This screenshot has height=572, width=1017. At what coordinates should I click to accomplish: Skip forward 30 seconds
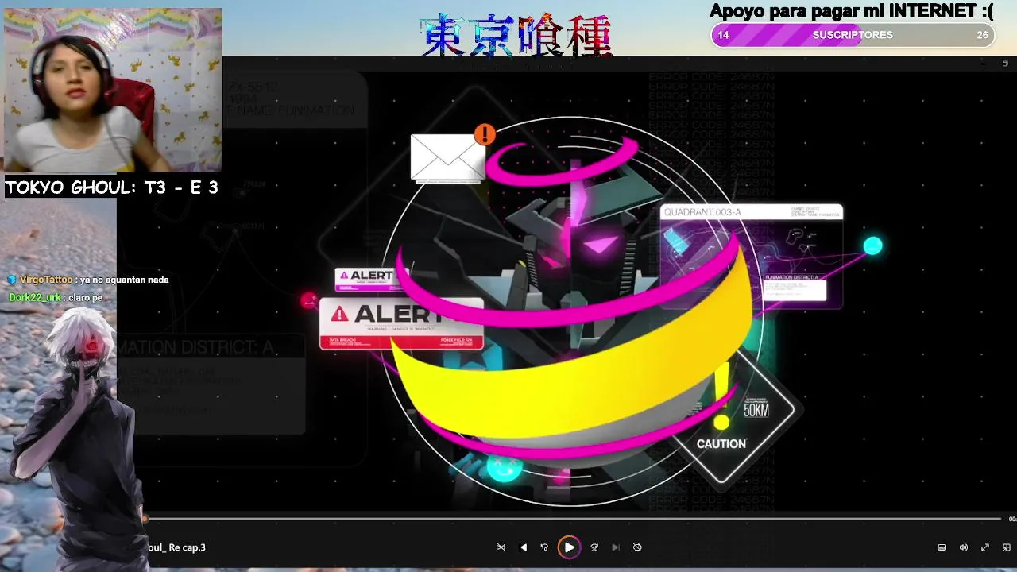click(x=594, y=547)
